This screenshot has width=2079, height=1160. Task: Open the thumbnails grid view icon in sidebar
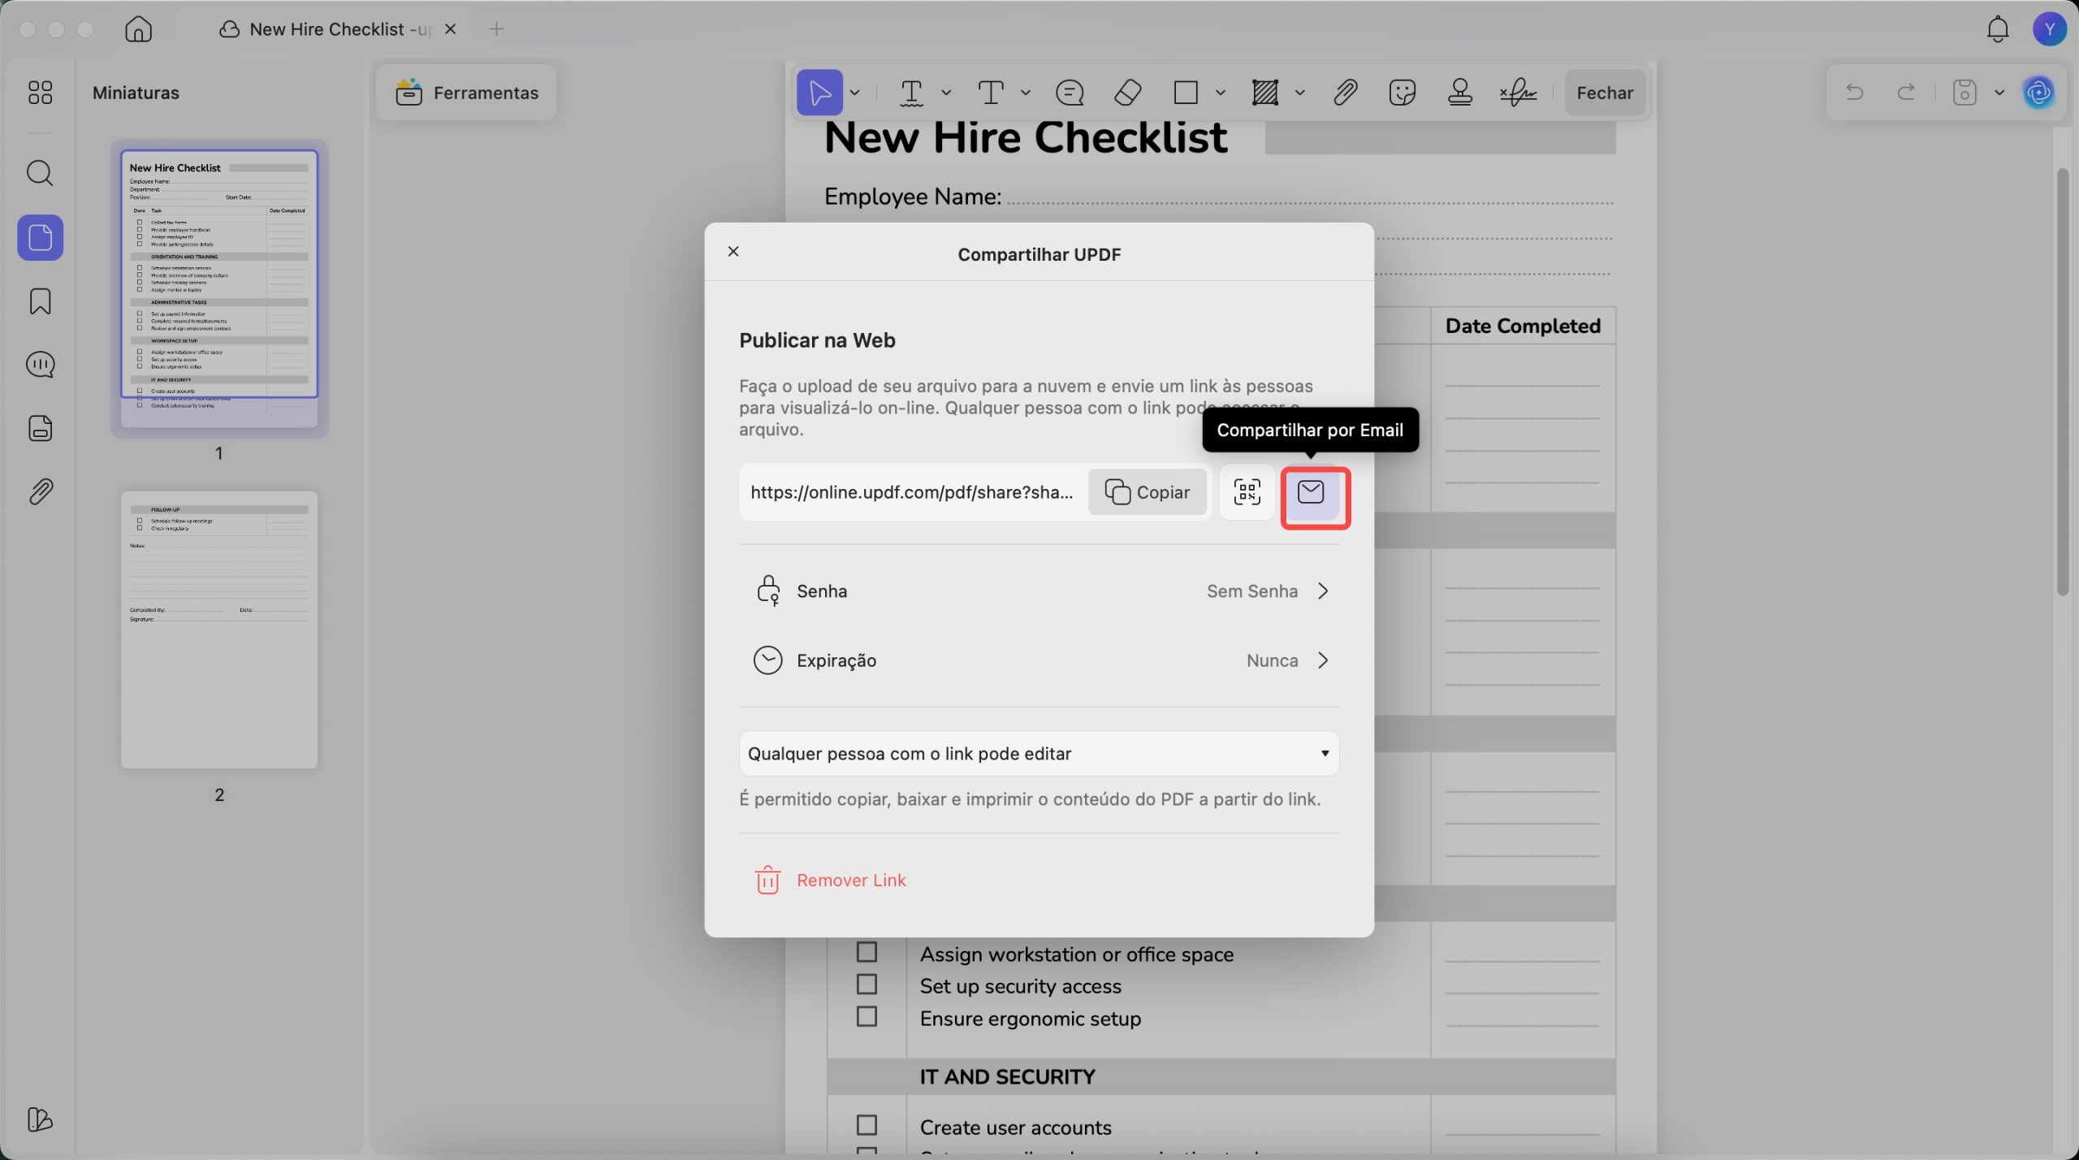[40, 93]
